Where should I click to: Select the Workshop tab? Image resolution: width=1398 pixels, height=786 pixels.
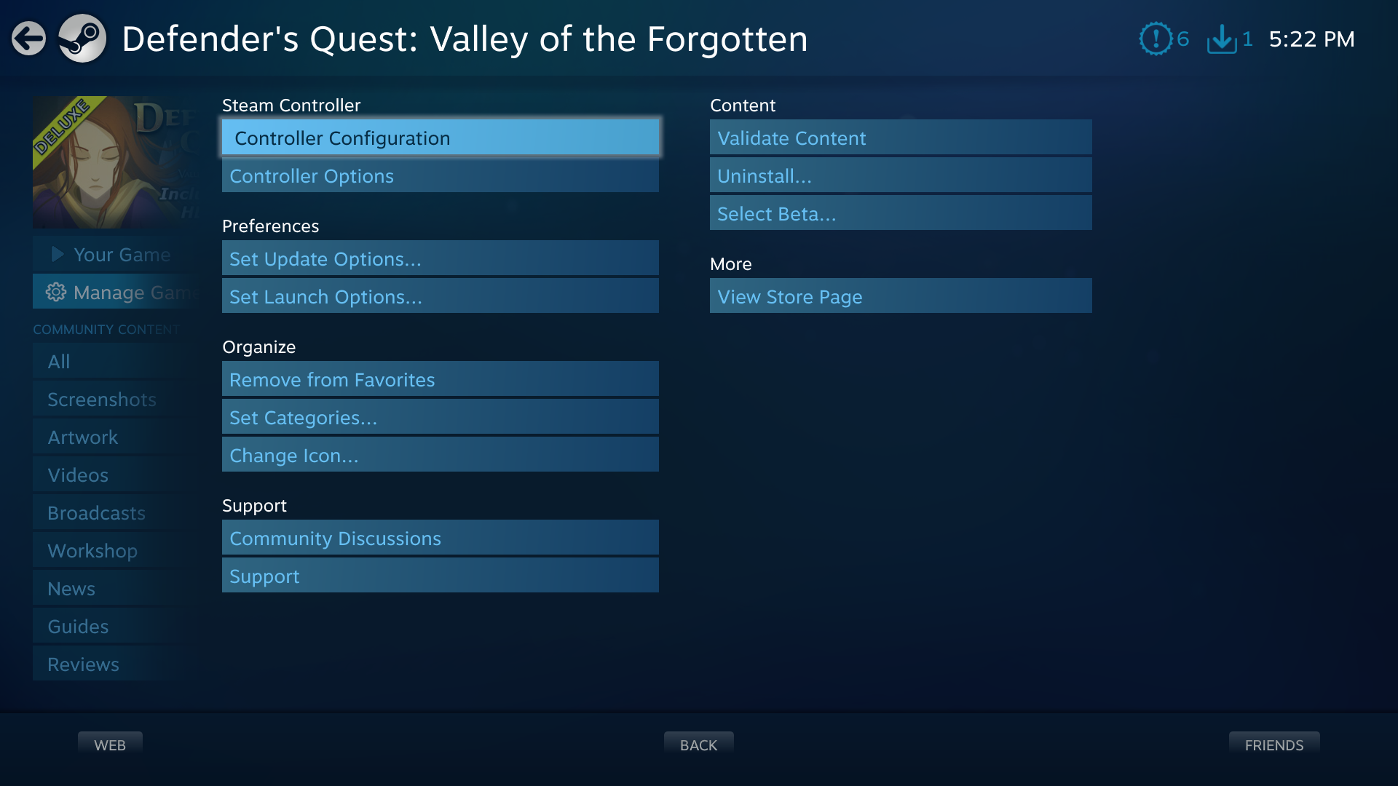[x=92, y=550]
